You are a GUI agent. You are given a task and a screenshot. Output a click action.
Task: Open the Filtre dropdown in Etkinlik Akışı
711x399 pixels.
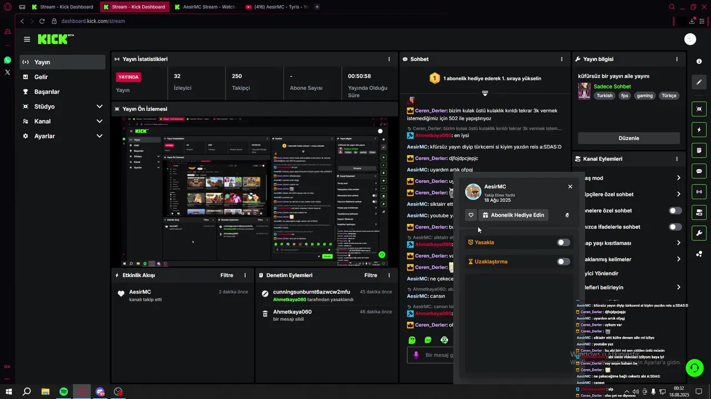[x=226, y=275]
